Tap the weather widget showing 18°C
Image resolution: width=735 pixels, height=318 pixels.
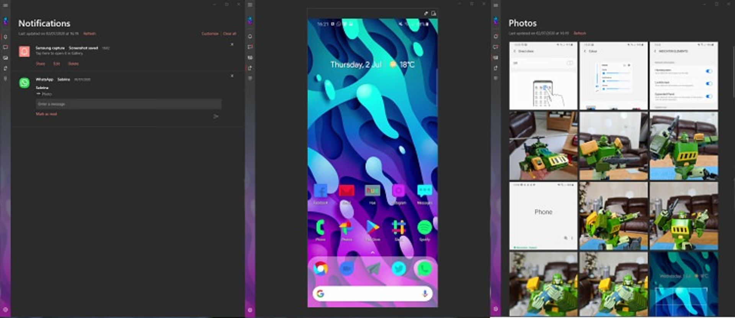[x=402, y=65]
